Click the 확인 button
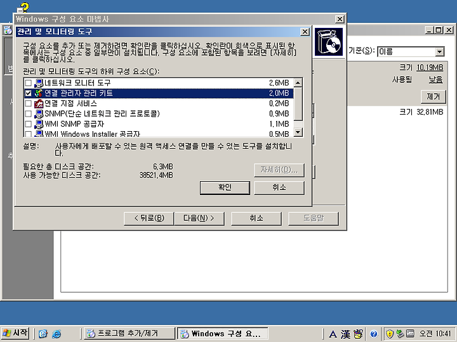Image resolution: width=457 pixels, height=342 pixels. click(x=225, y=187)
